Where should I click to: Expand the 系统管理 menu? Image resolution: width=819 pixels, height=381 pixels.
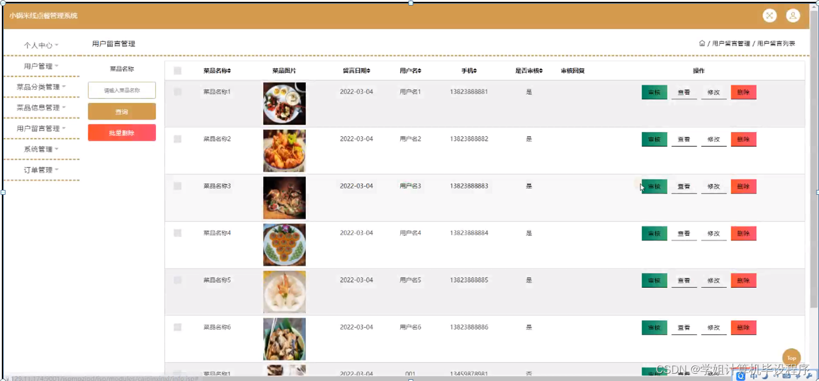pyautogui.click(x=41, y=149)
